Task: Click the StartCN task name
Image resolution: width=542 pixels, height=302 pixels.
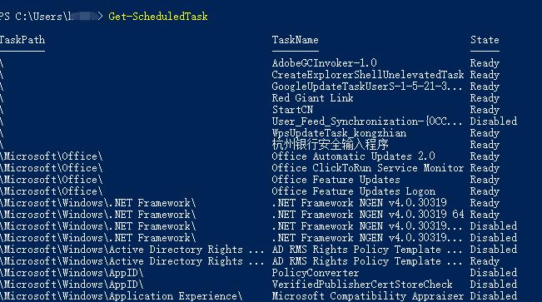Action: [x=292, y=110]
